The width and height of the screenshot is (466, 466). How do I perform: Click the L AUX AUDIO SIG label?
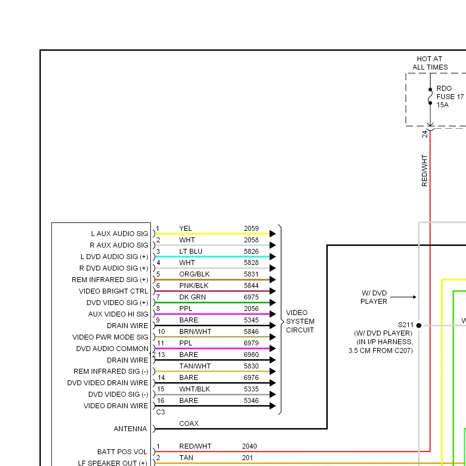pyautogui.click(x=120, y=234)
